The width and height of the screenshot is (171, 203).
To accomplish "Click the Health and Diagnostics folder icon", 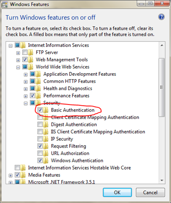I will click(38, 88).
